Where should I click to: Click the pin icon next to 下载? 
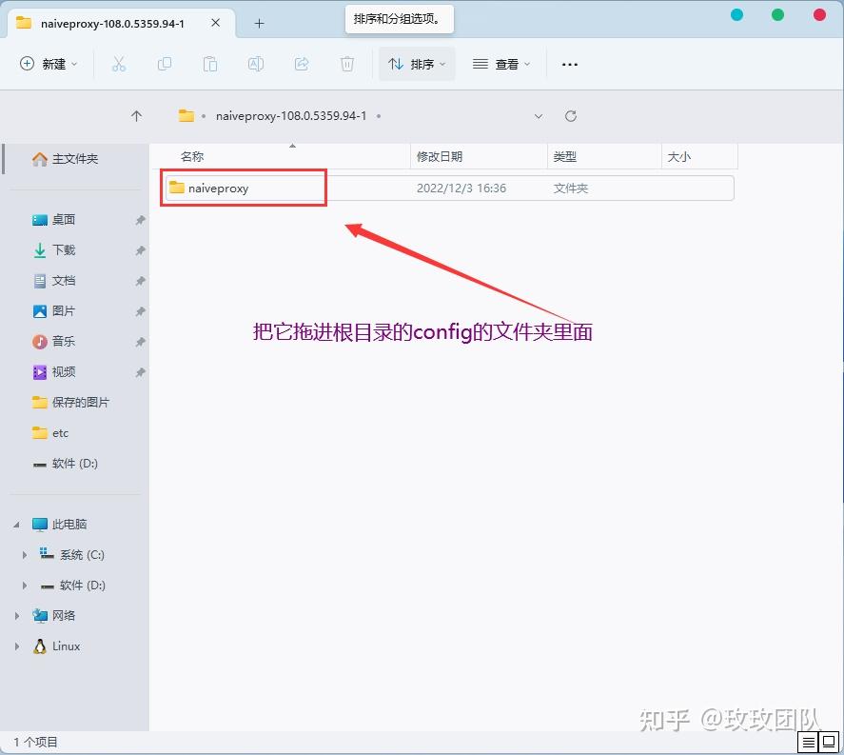[x=140, y=250]
